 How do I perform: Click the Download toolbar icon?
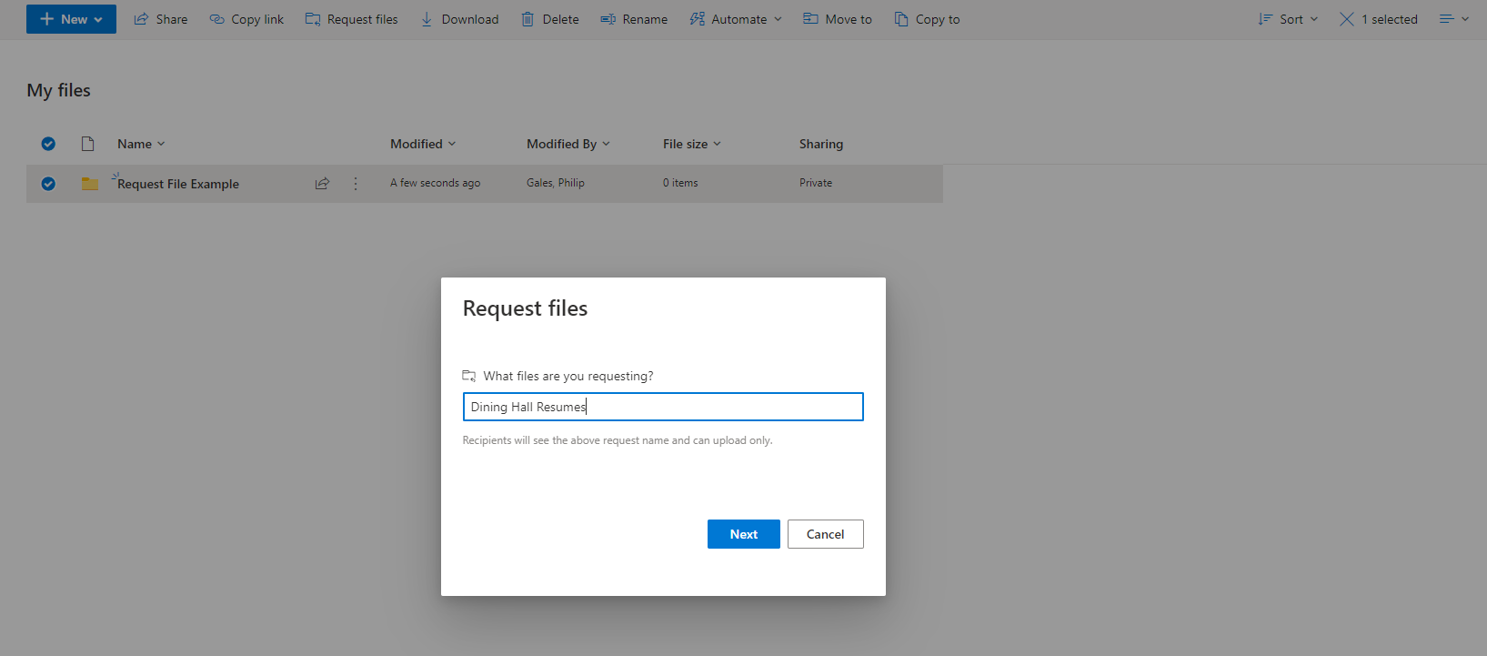click(x=427, y=19)
